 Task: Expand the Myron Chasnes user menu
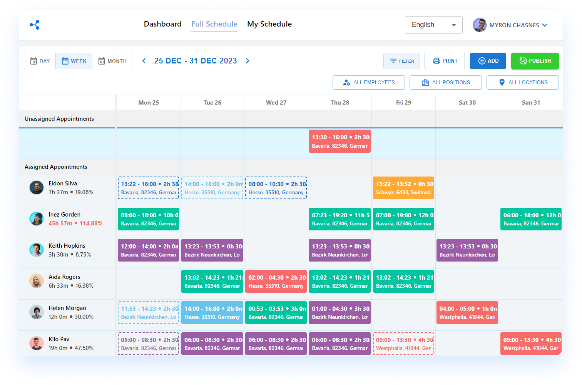(545, 25)
